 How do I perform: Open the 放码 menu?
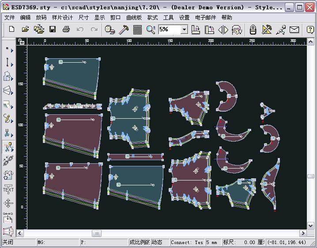coord(41,18)
